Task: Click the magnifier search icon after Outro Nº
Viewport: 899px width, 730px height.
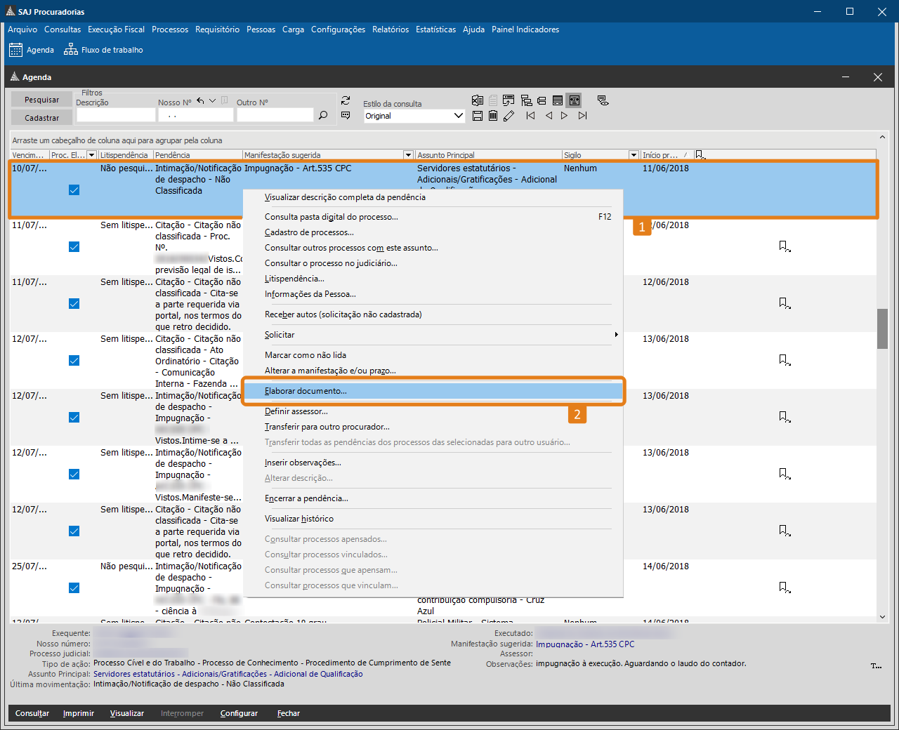Action: pyautogui.click(x=323, y=115)
